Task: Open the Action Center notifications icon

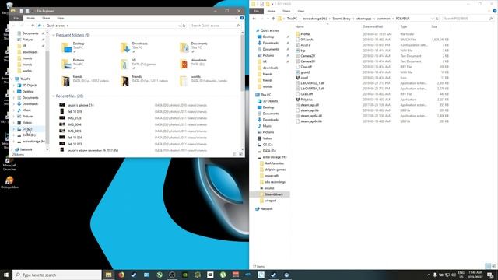Action: click(x=490, y=275)
